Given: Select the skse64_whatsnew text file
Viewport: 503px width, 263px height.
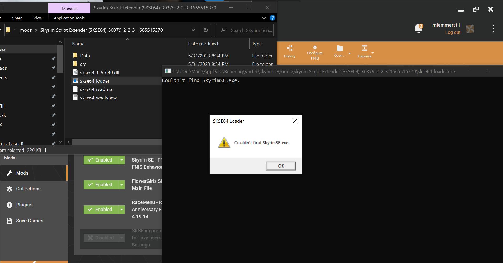Looking at the screenshot, I should coord(98,98).
